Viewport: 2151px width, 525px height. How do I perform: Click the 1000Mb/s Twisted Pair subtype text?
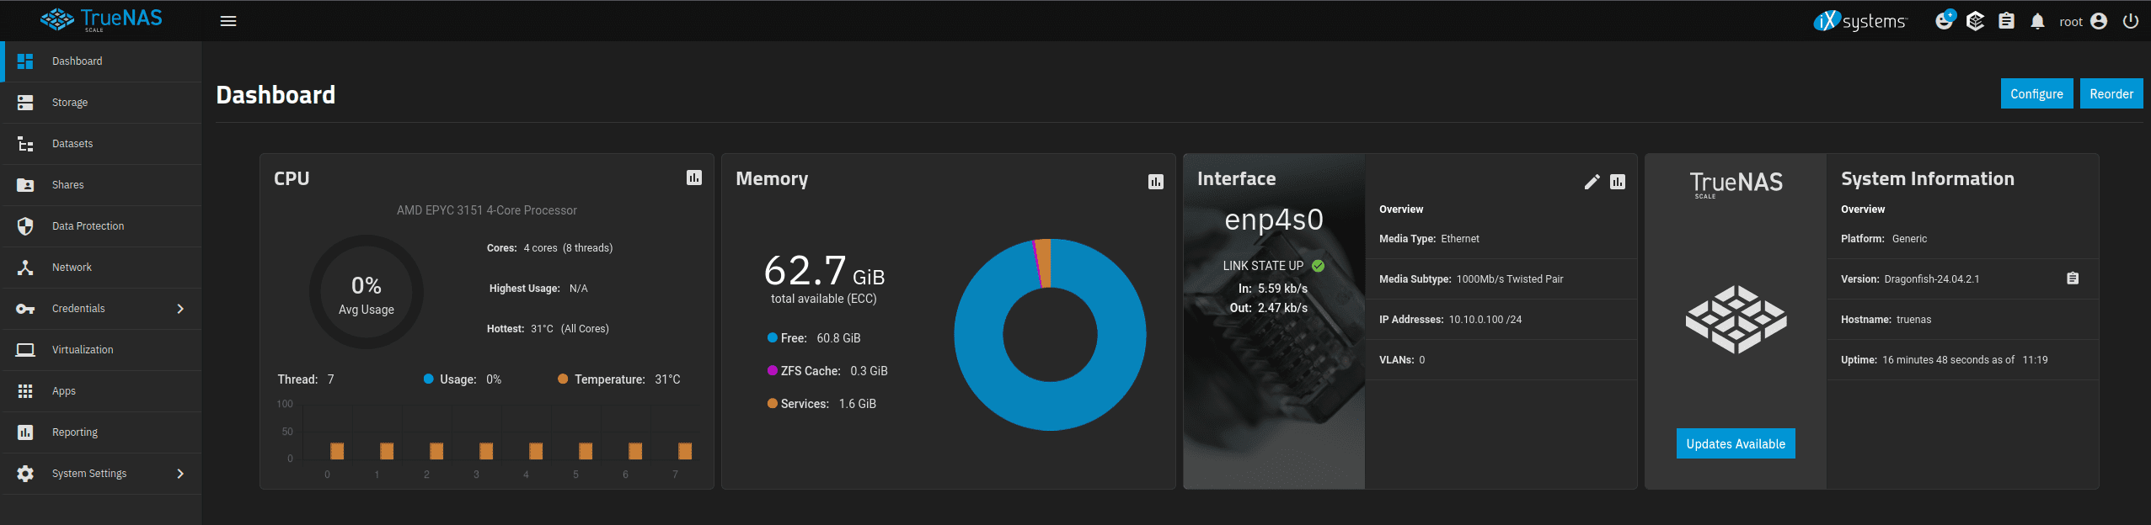(x=1510, y=279)
